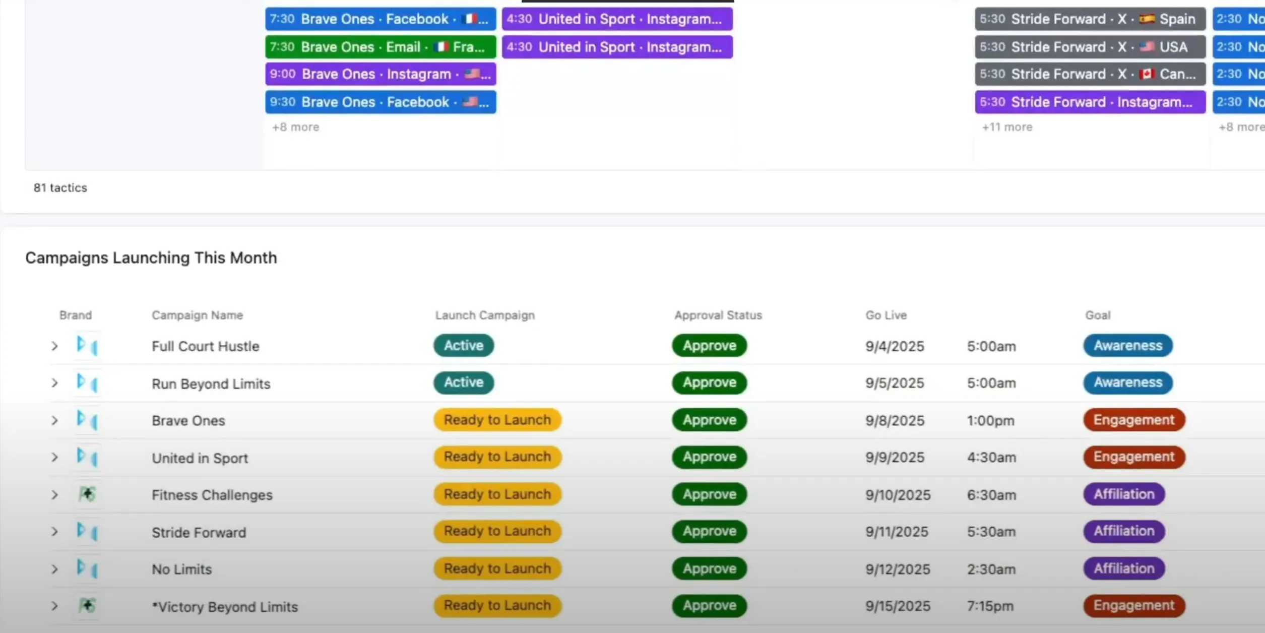The width and height of the screenshot is (1265, 633).
Task: Click Engagement goal for Brave Ones
Action: (x=1134, y=420)
